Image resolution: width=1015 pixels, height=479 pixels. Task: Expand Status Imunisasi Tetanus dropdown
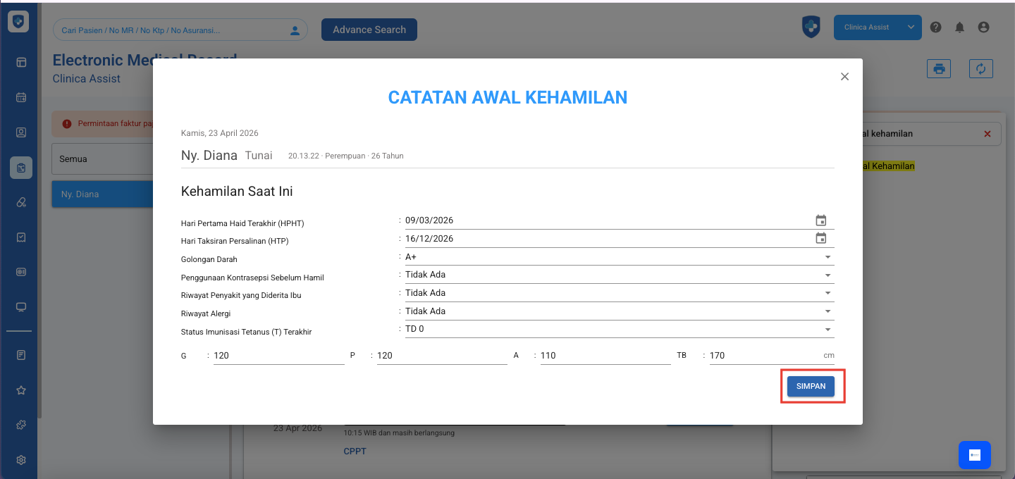[828, 330]
